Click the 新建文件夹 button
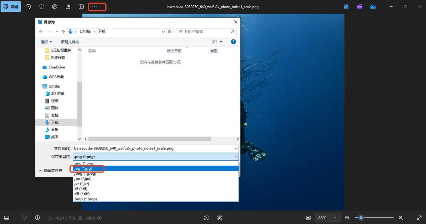Viewport: 426px width, 224px height. pos(70,42)
